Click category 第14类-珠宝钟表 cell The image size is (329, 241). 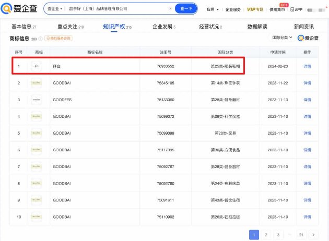click(x=226, y=83)
